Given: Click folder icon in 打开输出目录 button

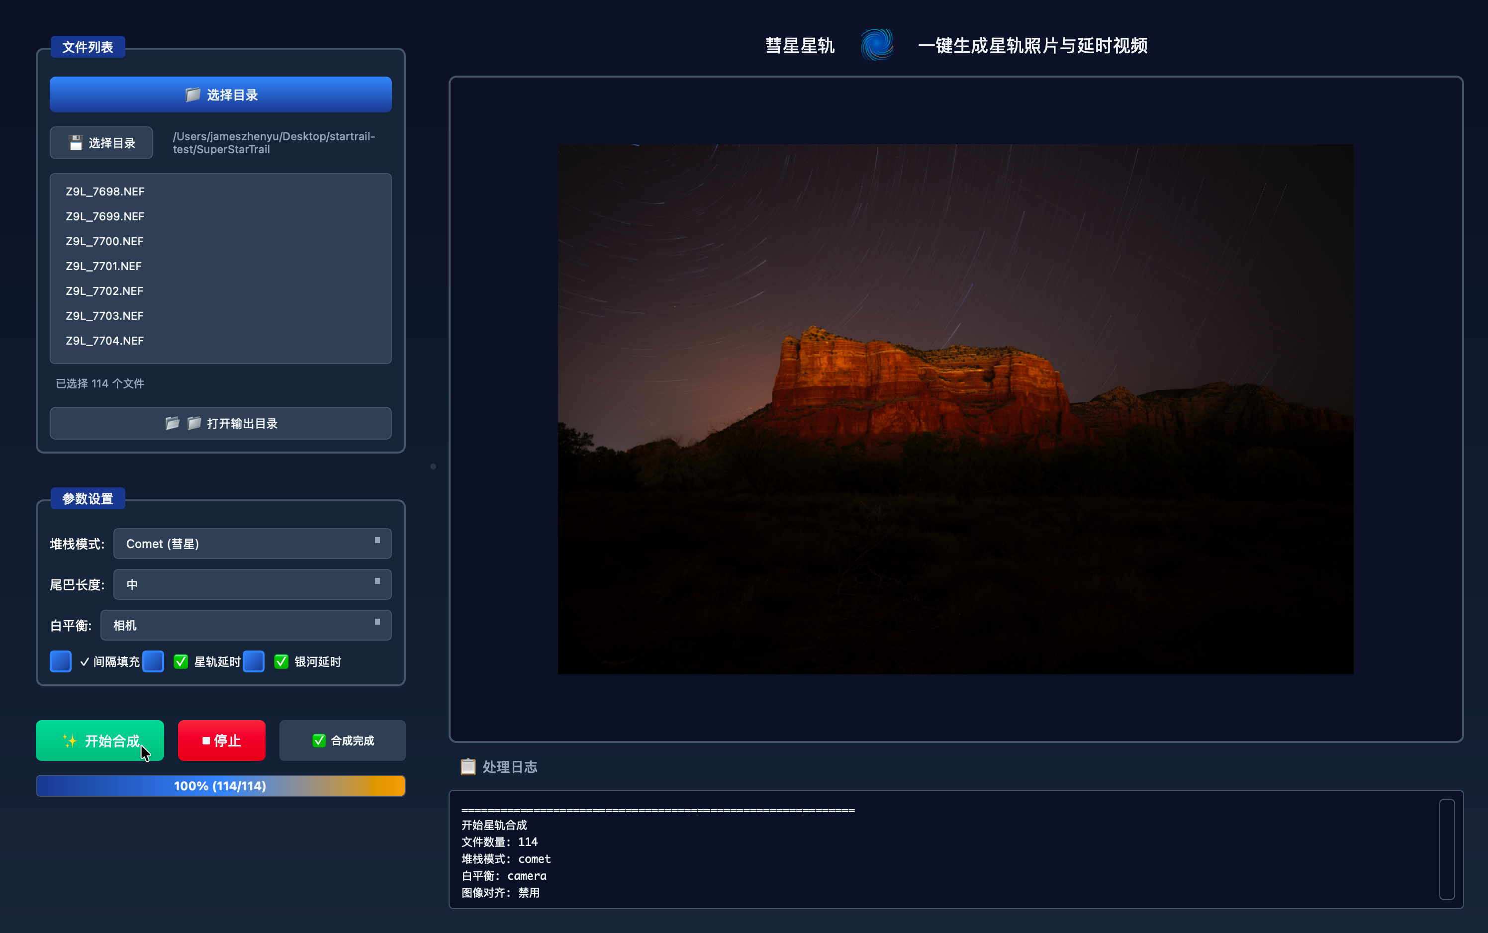Looking at the screenshot, I should (173, 423).
